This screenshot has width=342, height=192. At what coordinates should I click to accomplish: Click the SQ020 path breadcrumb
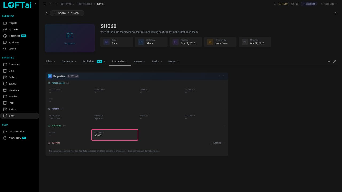click(x=62, y=13)
